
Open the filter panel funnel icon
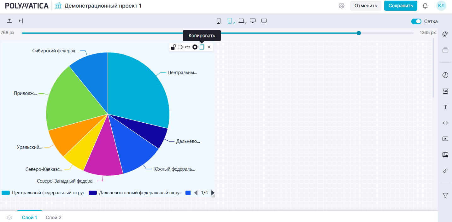point(445,196)
